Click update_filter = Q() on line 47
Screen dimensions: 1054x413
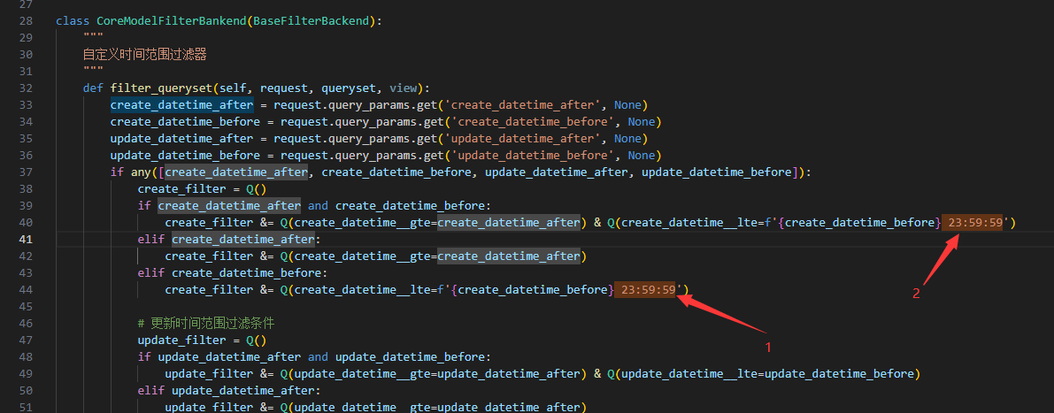[x=203, y=340]
